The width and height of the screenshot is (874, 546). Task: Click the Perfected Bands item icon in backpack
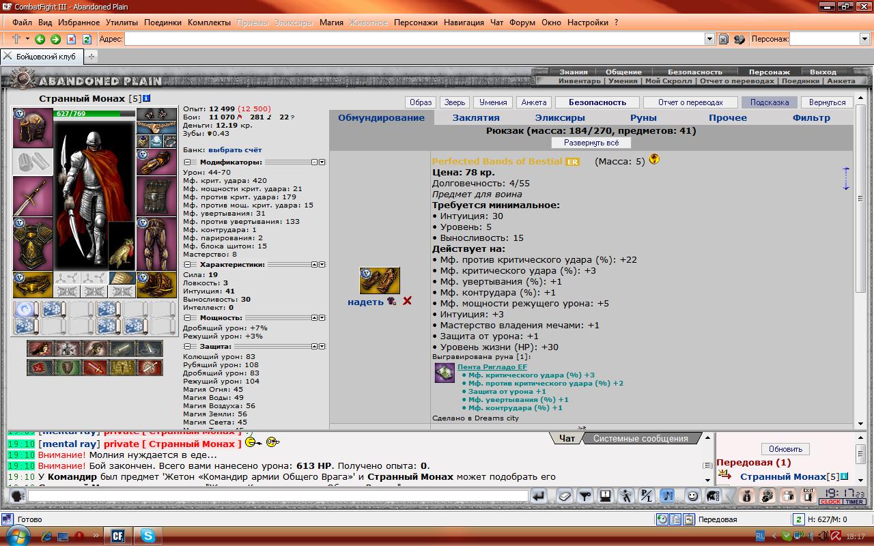tap(380, 281)
